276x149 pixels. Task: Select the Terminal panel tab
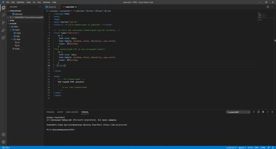[x=85, y=112]
